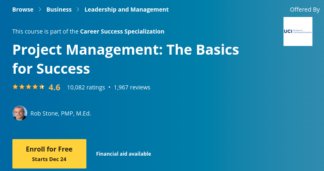Click Rob Stone's instructor avatar photo
Screen dimensions: 324x171
pos(20,113)
